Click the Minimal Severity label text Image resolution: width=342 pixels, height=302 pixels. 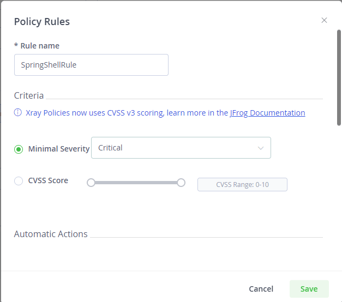[58, 149]
